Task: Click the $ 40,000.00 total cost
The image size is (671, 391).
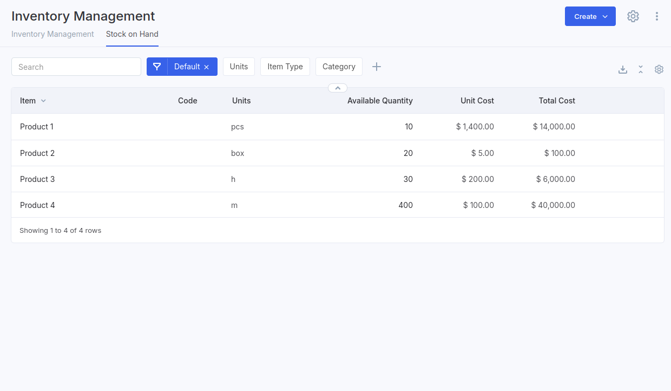Action: point(553,205)
